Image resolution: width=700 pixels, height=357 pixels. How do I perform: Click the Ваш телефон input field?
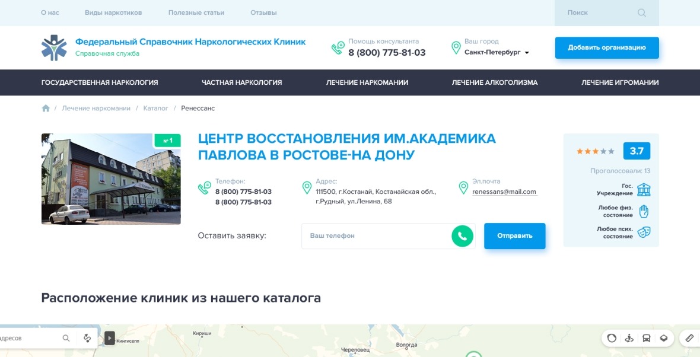click(x=377, y=236)
